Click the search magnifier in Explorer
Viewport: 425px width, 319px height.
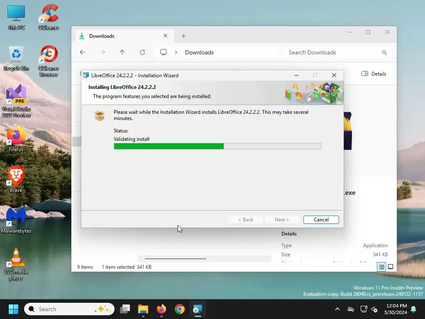click(384, 52)
